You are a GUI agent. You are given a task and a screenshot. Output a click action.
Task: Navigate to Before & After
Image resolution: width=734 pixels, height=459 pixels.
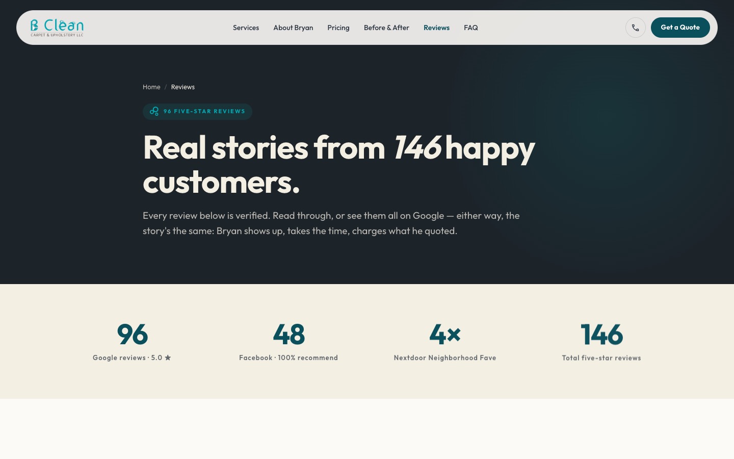pyautogui.click(x=386, y=28)
